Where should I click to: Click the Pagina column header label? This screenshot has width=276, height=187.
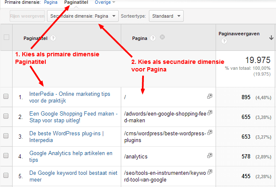140,38
